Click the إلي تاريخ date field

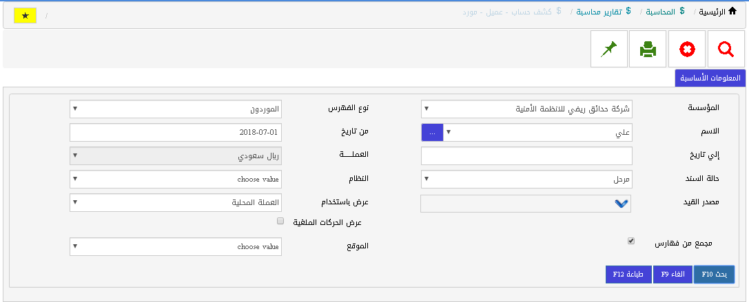[526, 156]
